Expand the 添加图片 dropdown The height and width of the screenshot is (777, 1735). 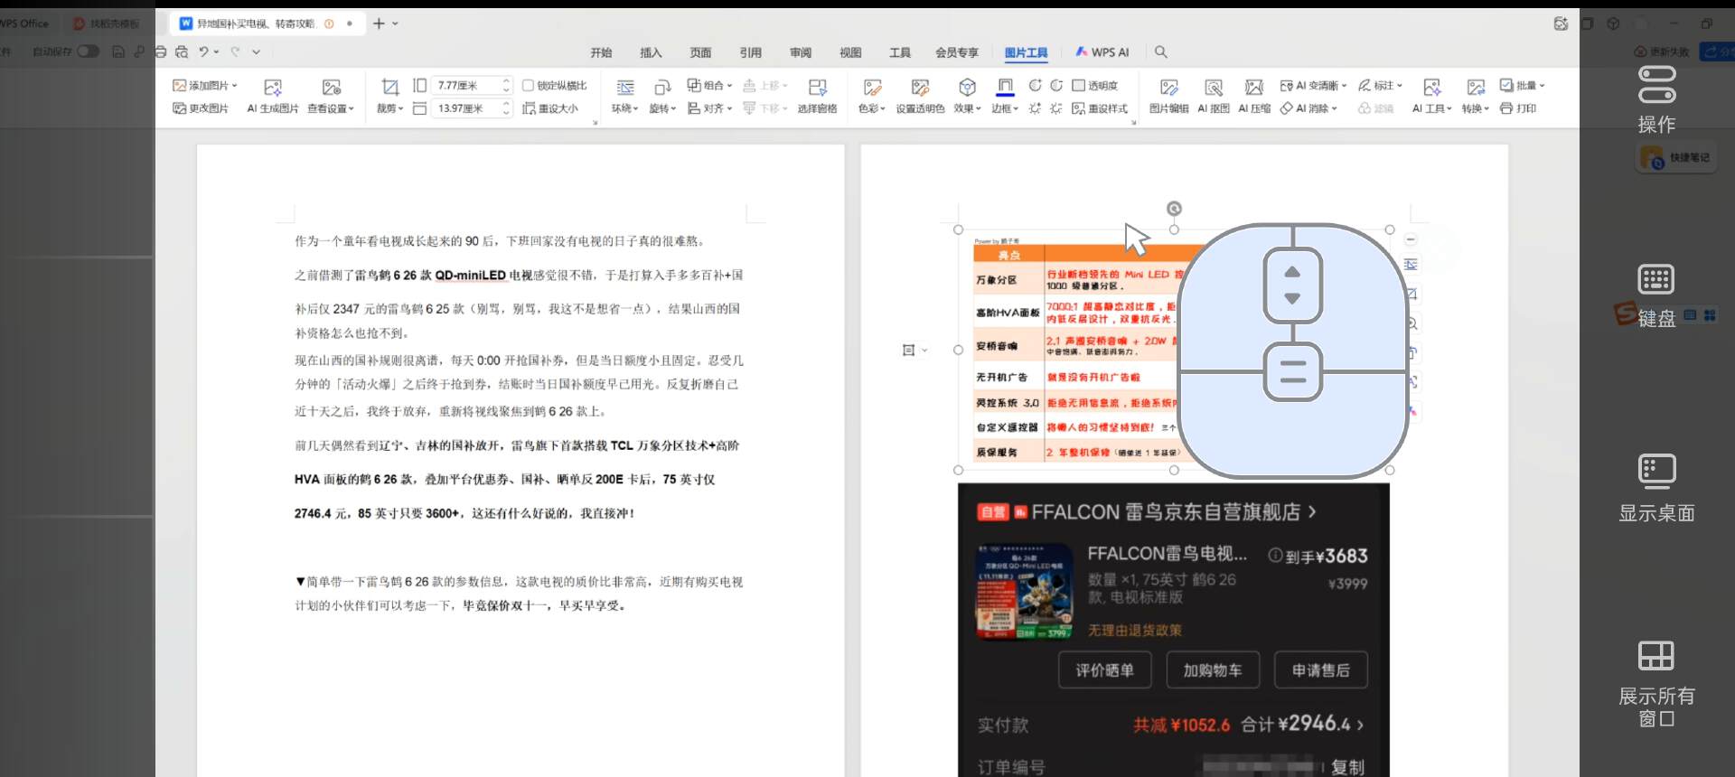click(234, 86)
